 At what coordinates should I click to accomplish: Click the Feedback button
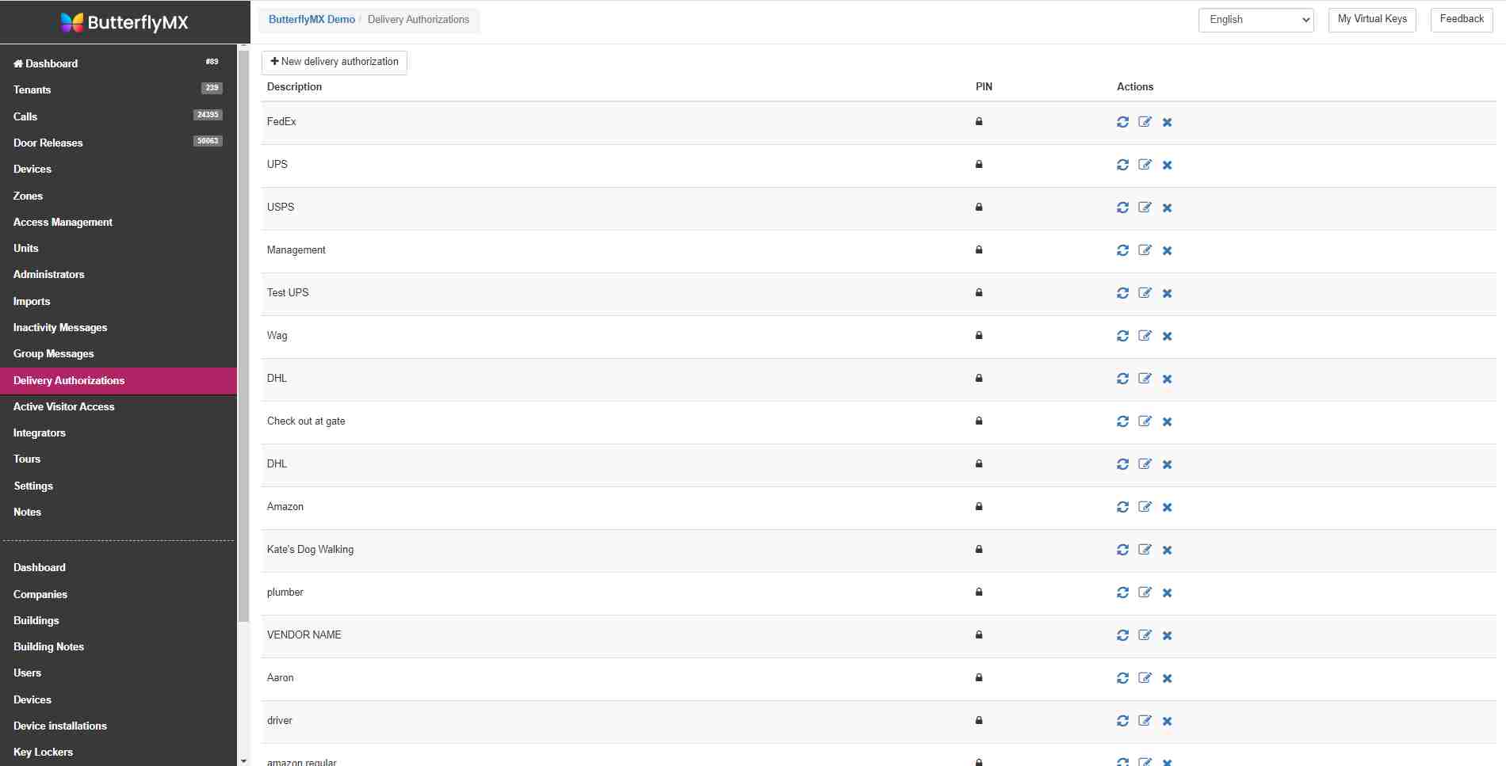click(x=1461, y=19)
